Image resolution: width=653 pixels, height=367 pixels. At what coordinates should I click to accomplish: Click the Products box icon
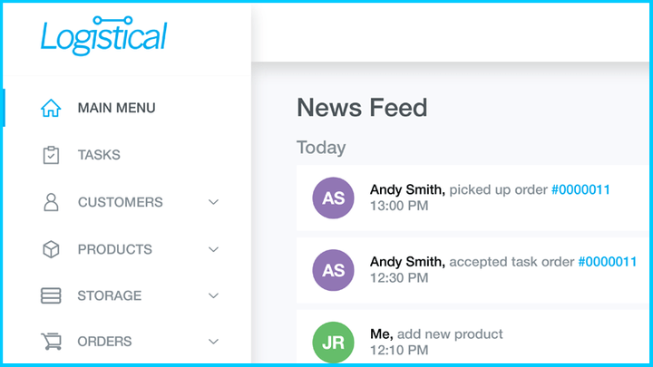[51, 249]
